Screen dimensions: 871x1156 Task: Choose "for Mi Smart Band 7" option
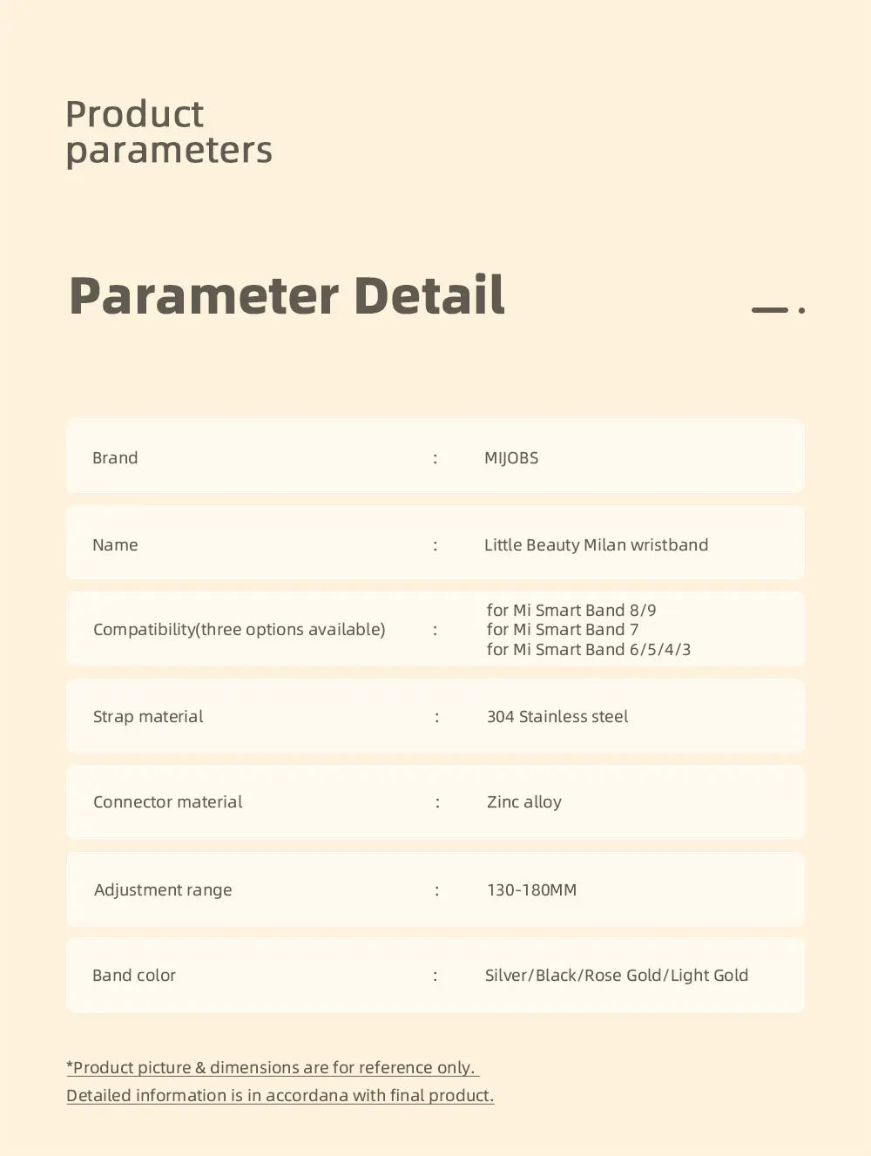(563, 630)
